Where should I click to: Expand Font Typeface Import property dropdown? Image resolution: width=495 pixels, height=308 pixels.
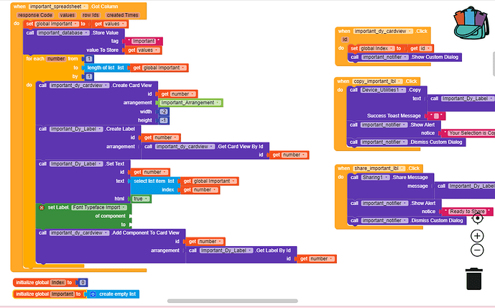(101, 207)
